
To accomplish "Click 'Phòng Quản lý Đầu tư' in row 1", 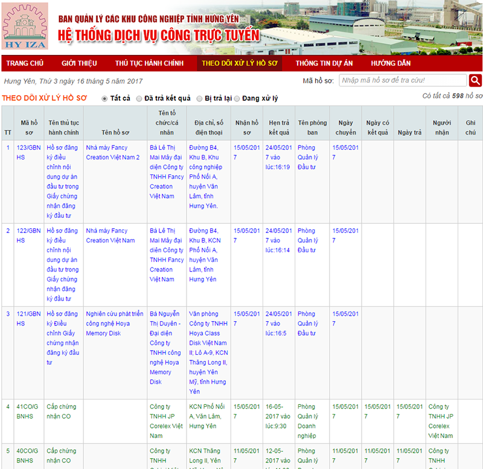I will point(308,158).
